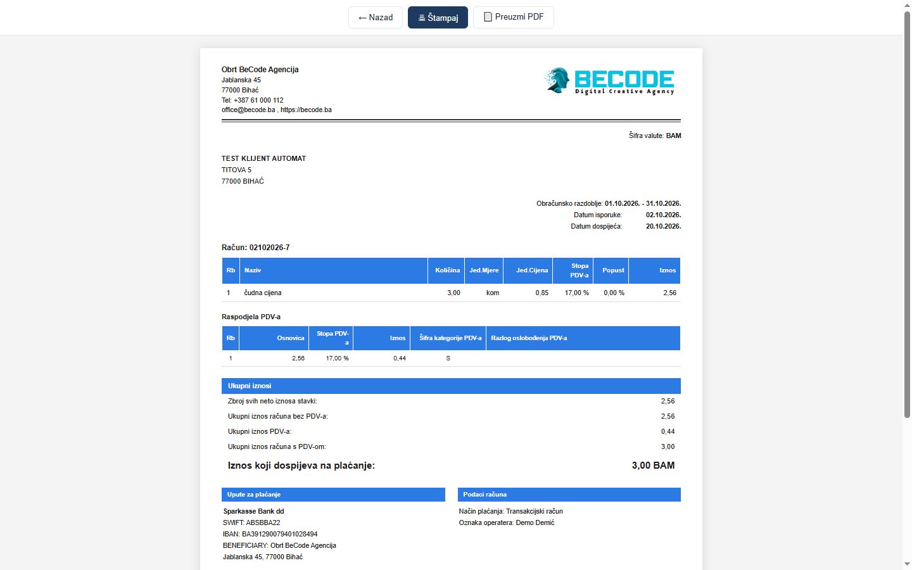Click currency code 'Šifra valute: BAM'
The width and height of the screenshot is (912, 570).
pyautogui.click(x=655, y=136)
